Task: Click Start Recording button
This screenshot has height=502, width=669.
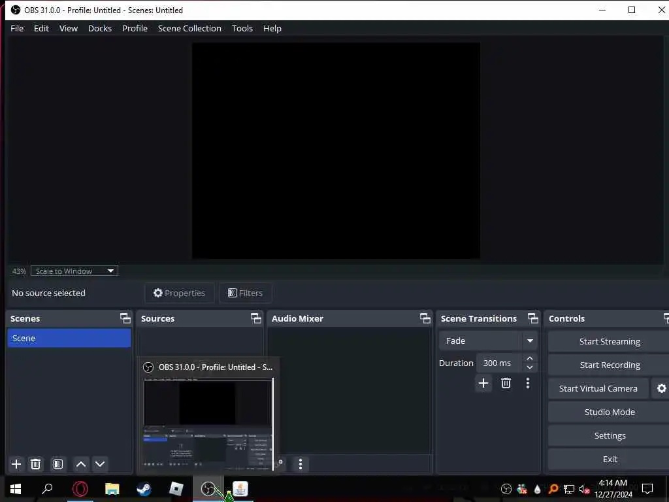Action: [609, 365]
